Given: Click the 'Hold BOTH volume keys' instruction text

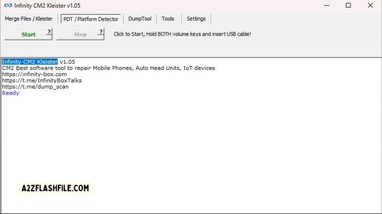Looking at the screenshot, I should click(182, 34).
